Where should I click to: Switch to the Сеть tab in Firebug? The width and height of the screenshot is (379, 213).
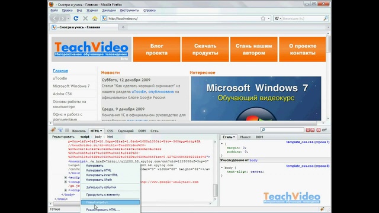pyautogui.click(x=155, y=131)
